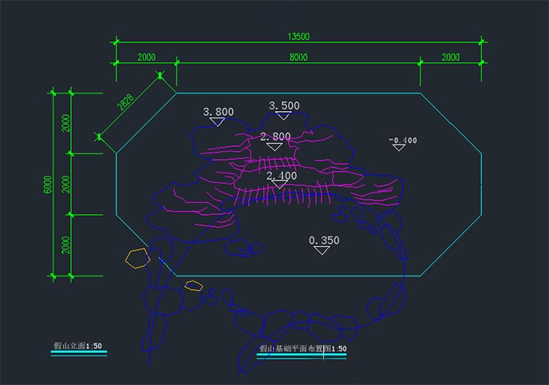549x385 pixels.
Task: Click the 3.800 elevation triangle marker
Action: [218, 122]
